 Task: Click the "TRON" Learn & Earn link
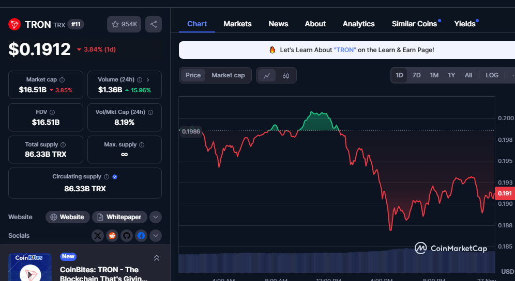(345, 50)
